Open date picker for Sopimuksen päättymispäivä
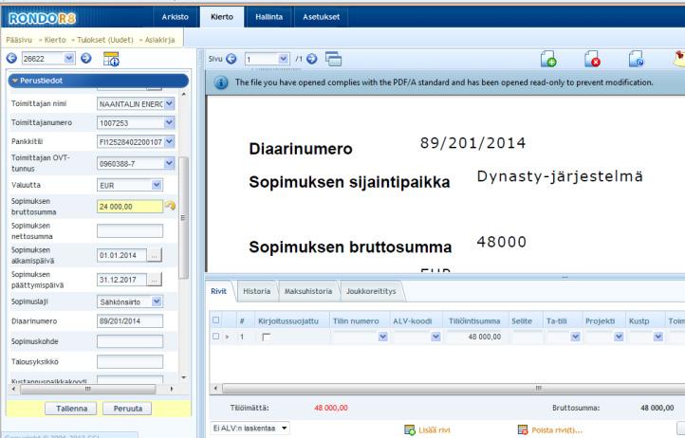Image resolution: width=685 pixels, height=438 pixels. point(154,280)
